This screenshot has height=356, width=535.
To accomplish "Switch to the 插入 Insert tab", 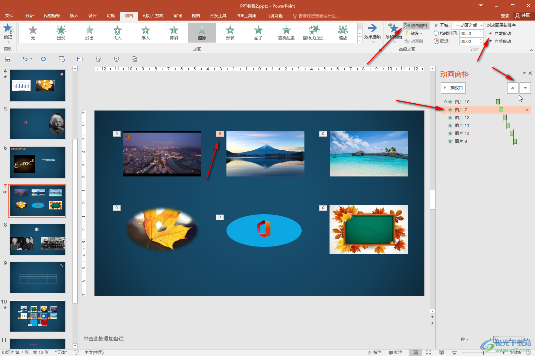I will [x=74, y=16].
